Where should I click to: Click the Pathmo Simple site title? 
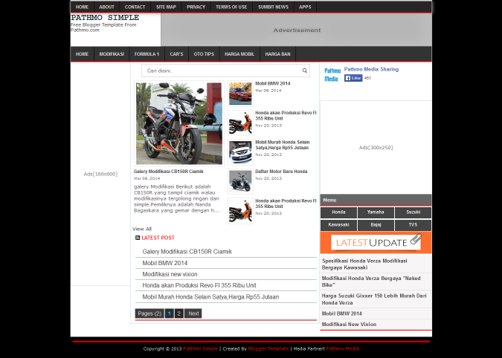pyautogui.click(x=105, y=18)
